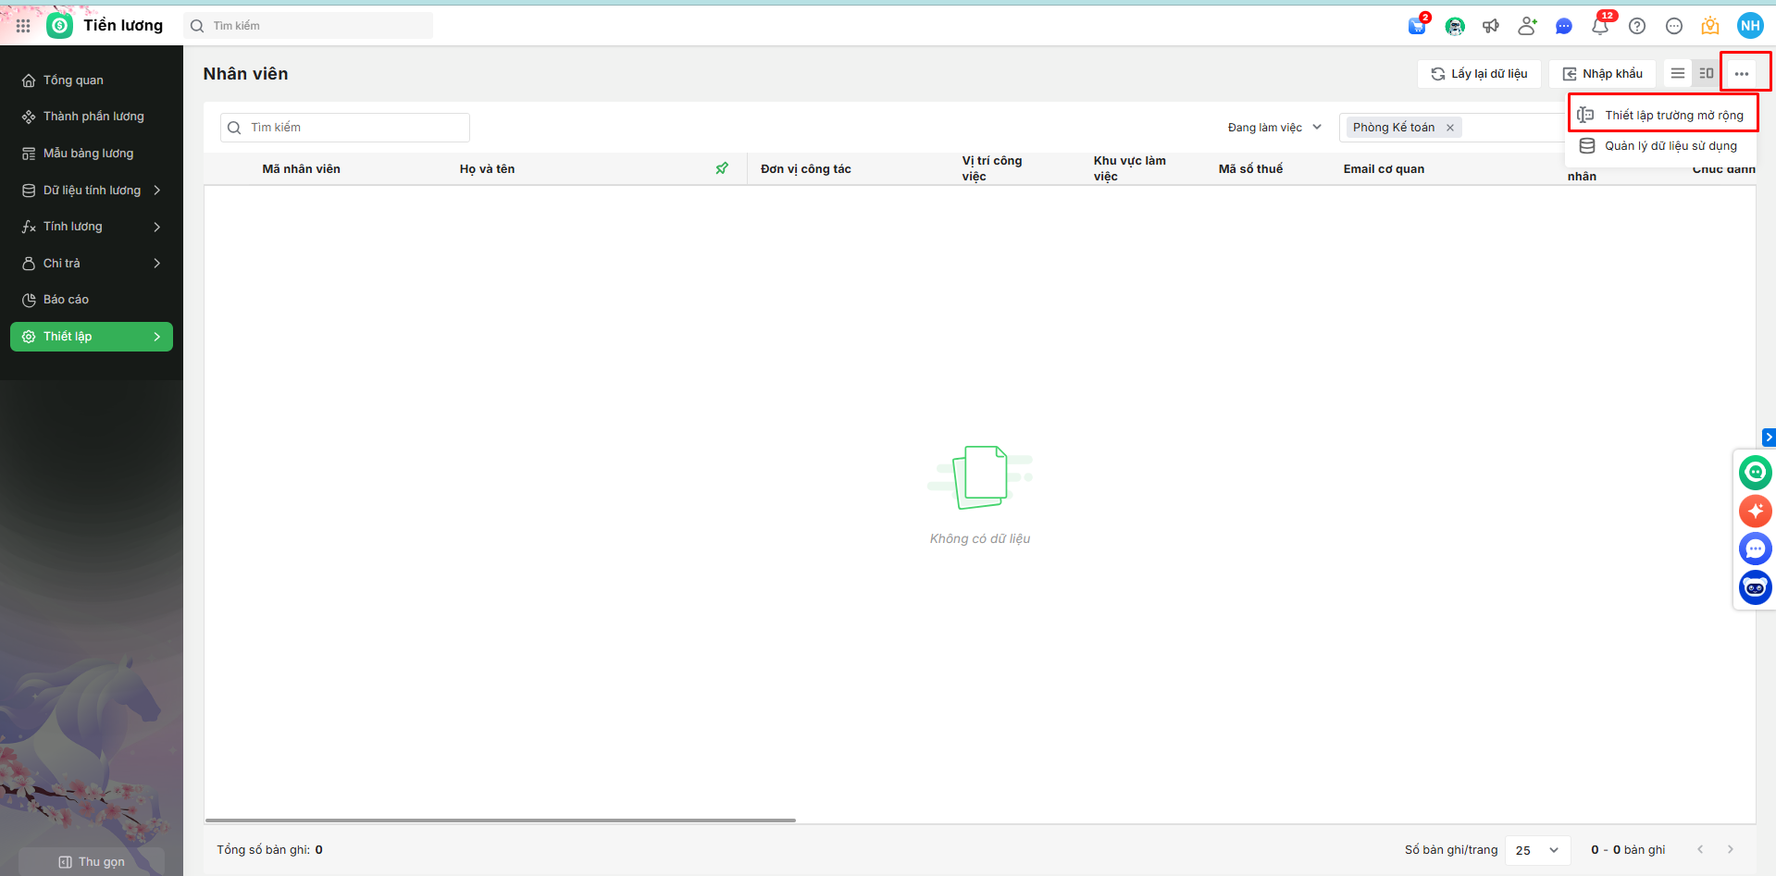Click the Mã nhân viên column header

click(302, 169)
